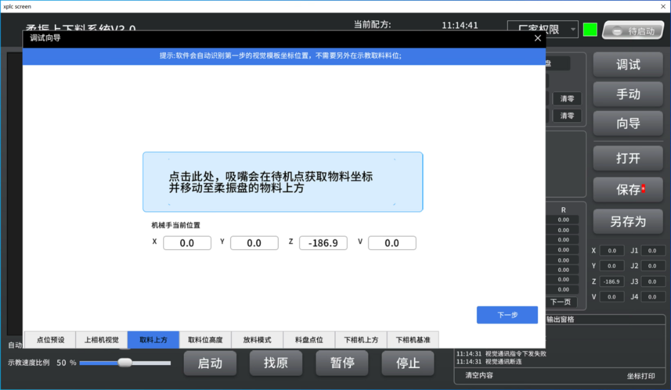The width and height of the screenshot is (671, 390).
Task: Click the R column header
Action: (x=563, y=210)
